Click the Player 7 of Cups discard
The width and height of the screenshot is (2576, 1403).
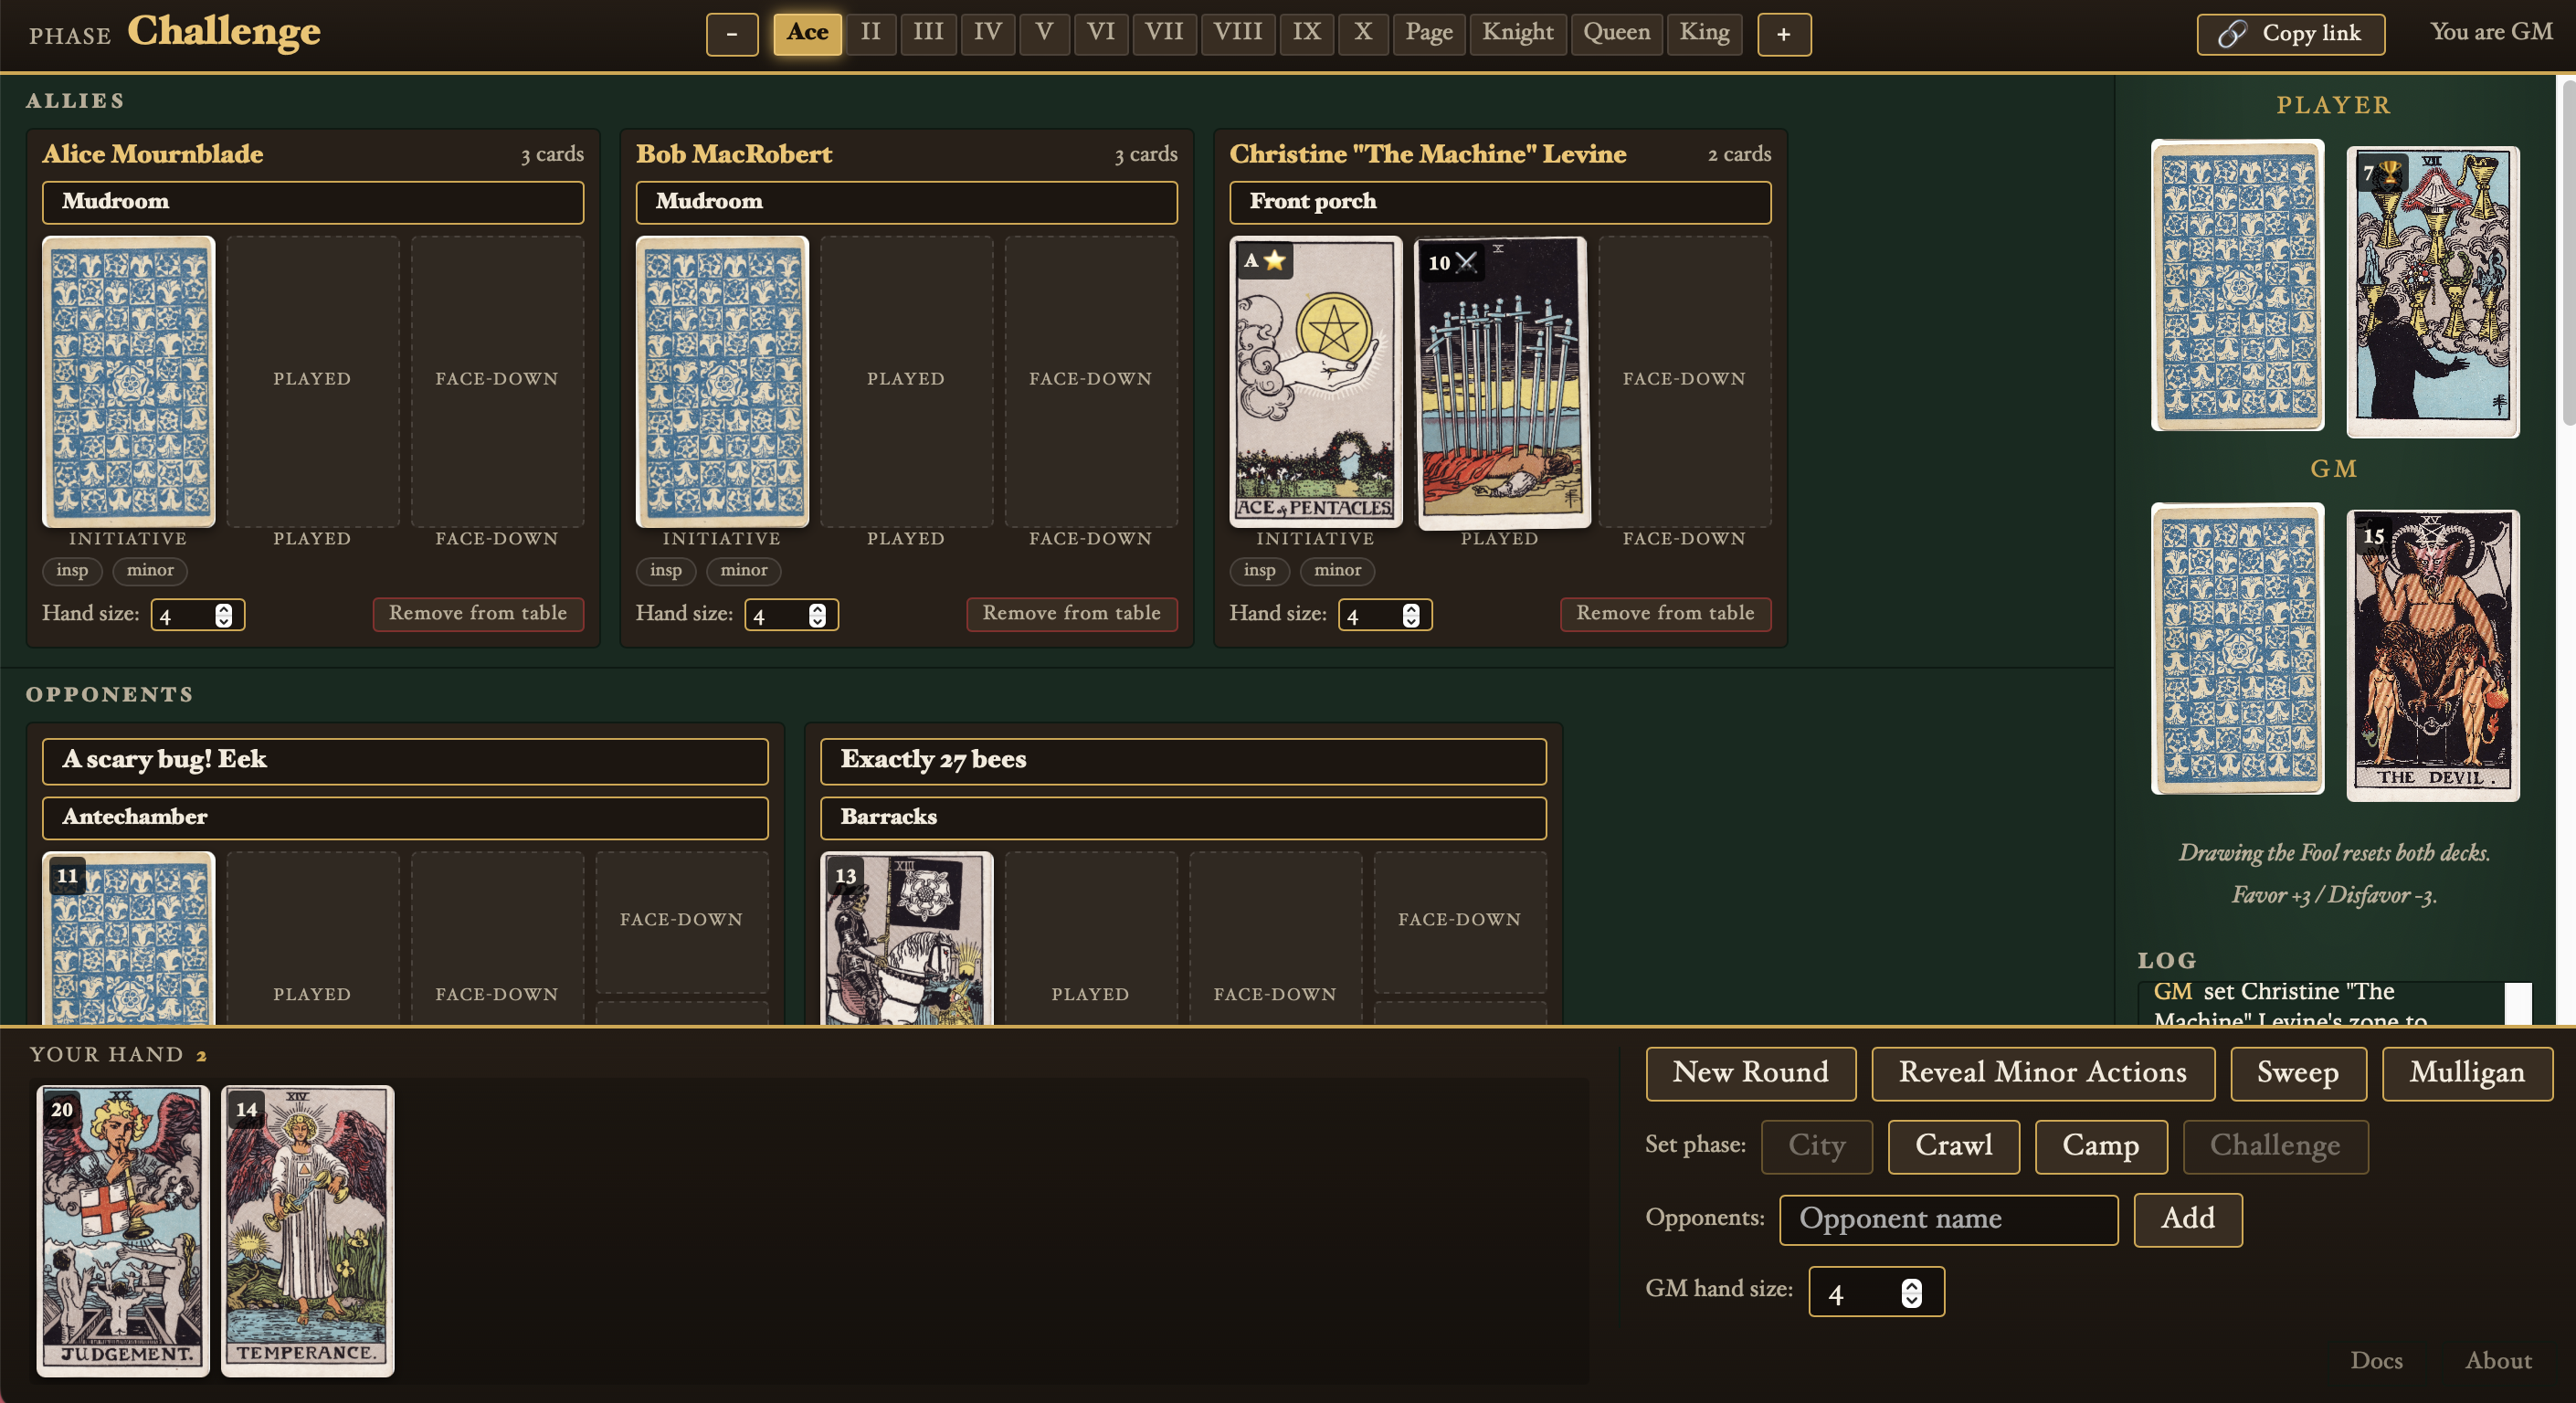click(x=2432, y=291)
